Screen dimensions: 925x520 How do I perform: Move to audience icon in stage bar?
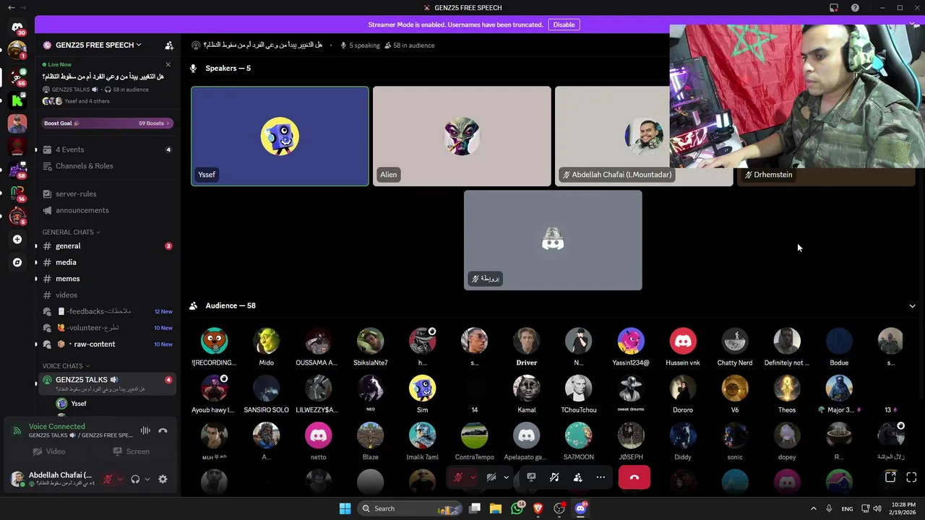pos(577,477)
